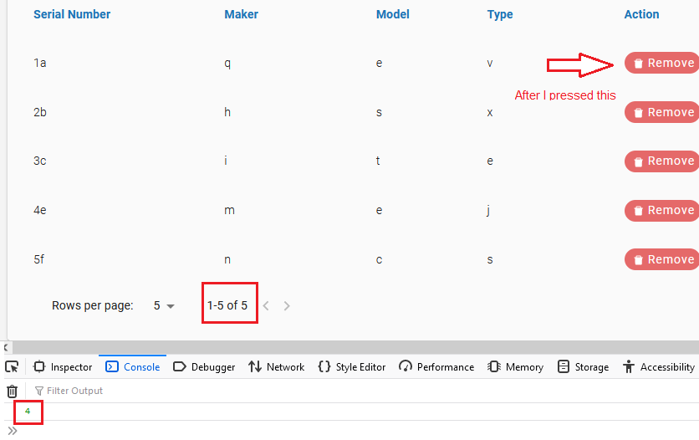Open the Network tab
This screenshot has height=440, width=699.
pyautogui.click(x=277, y=367)
